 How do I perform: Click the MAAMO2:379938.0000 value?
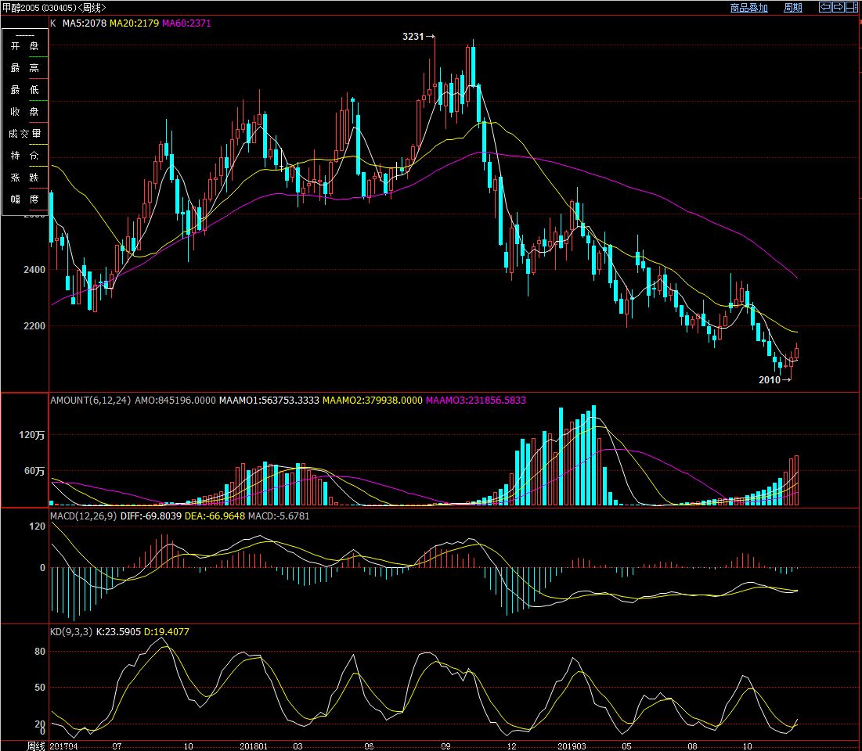click(x=372, y=401)
